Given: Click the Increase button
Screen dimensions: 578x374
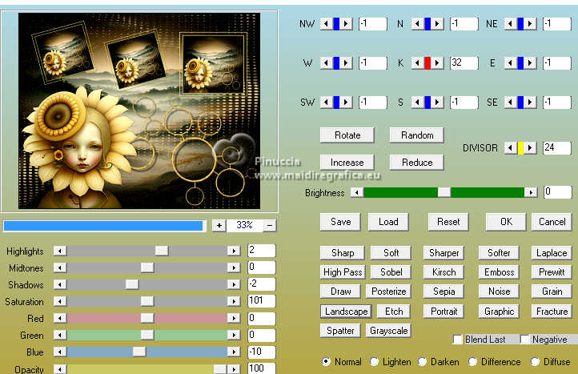Looking at the screenshot, I should click(347, 163).
